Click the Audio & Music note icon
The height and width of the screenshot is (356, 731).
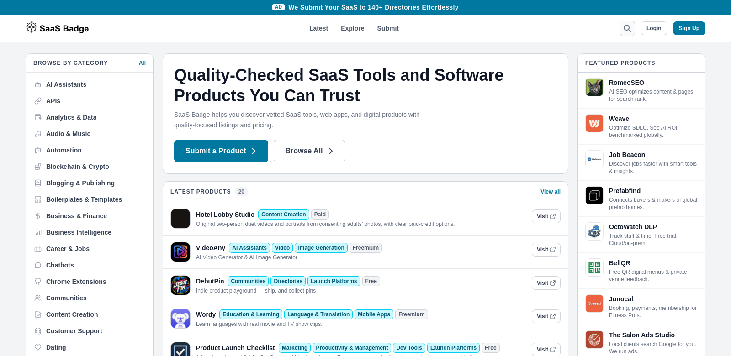tap(38, 134)
